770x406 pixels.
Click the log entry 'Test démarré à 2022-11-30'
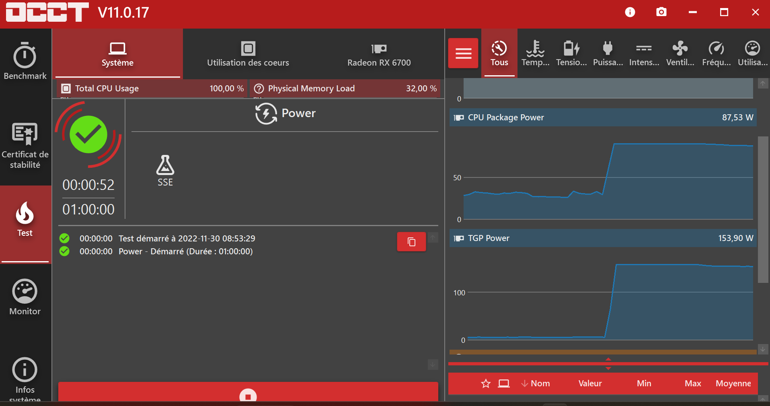coord(187,239)
